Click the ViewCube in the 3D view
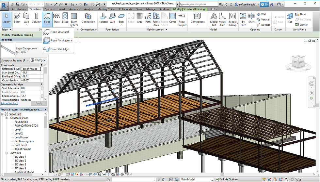The height and width of the screenshot is (182, 320). 298,62
